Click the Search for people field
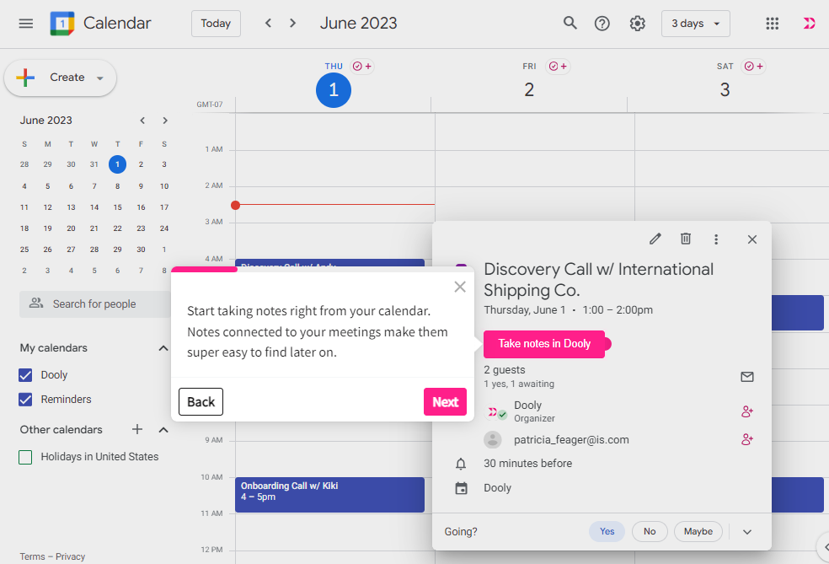Viewport: 829px width, 564px height. point(95,304)
